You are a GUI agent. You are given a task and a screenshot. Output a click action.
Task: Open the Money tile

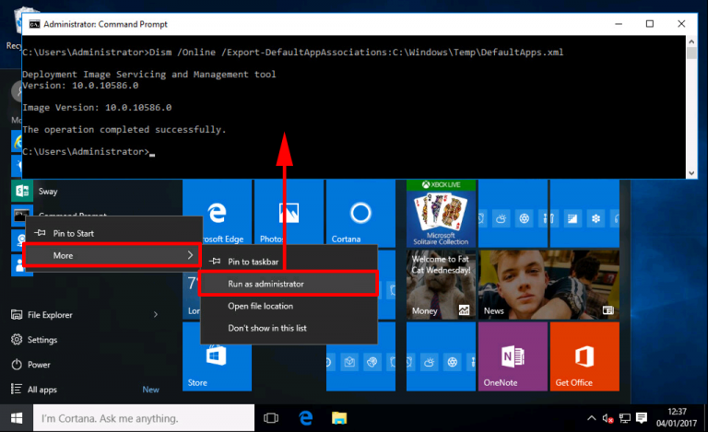click(x=441, y=285)
